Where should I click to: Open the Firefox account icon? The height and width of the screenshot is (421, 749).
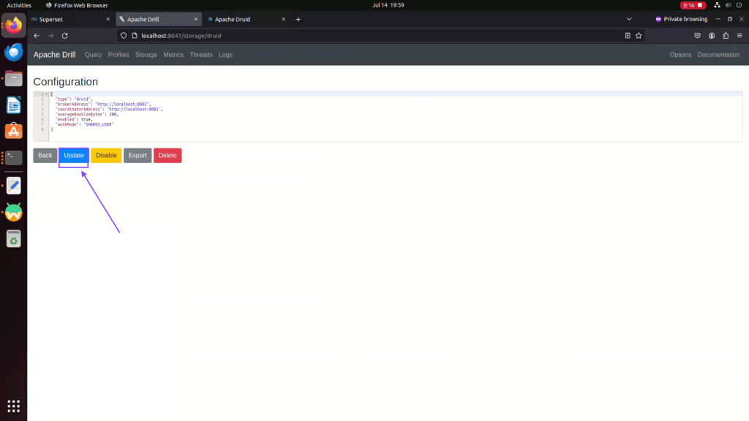pyautogui.click(x=712, y=35)
